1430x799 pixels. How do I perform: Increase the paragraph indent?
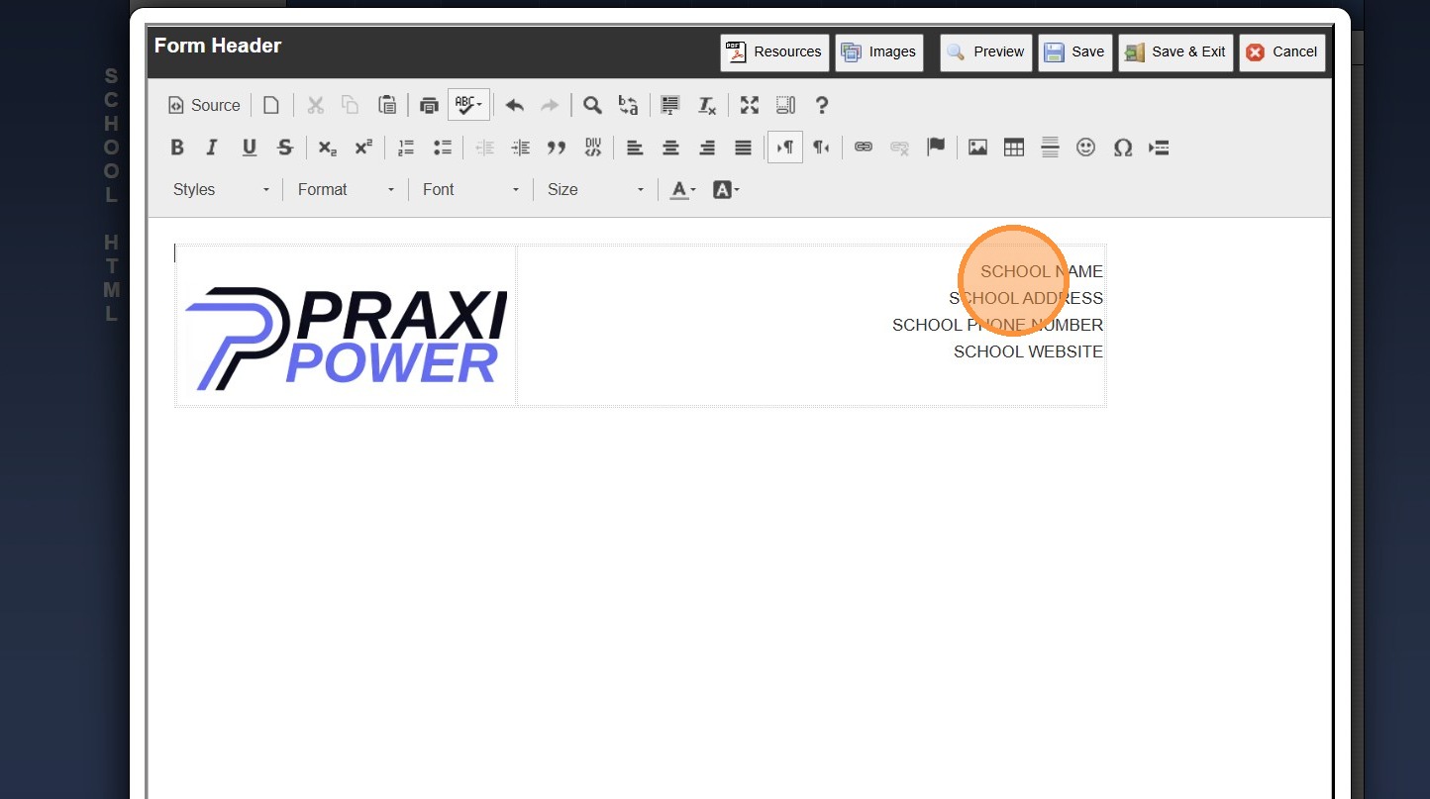(x=521, y=148)
